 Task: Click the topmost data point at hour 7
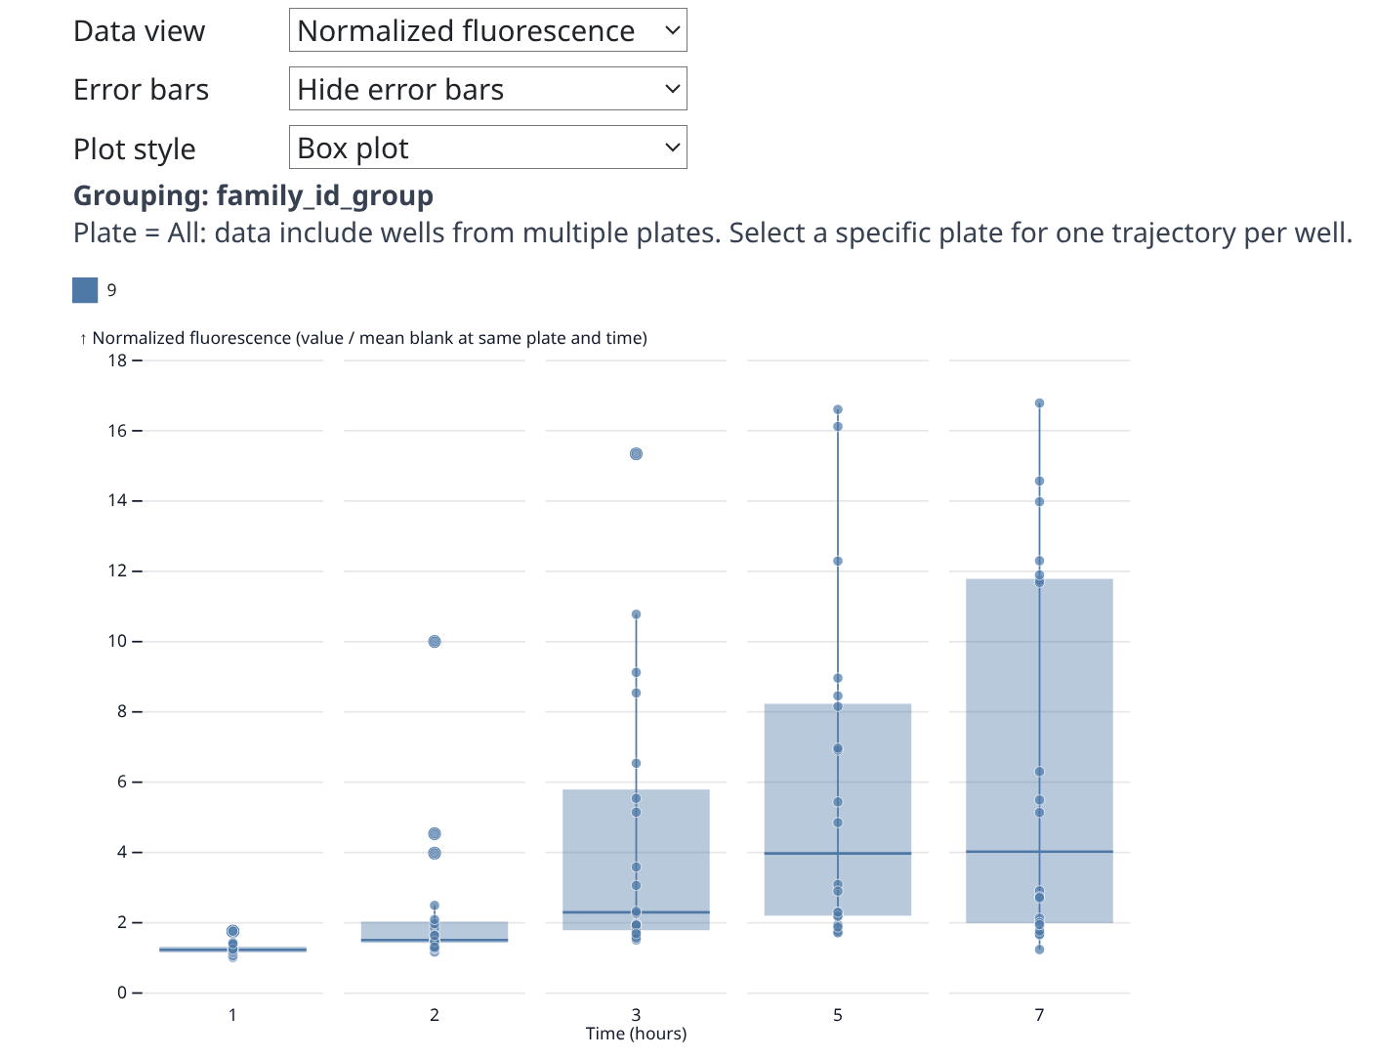1039,403
